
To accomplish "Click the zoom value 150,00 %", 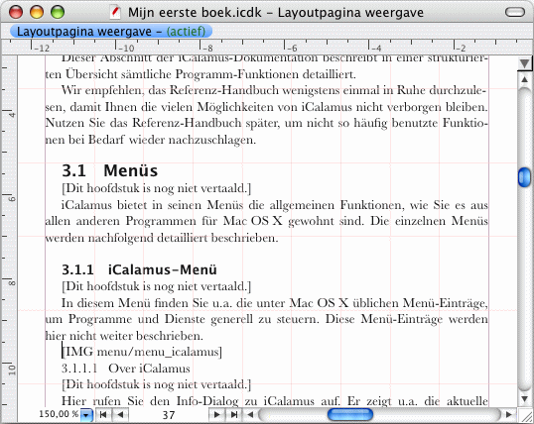I will pyautogui.click(x=59, y=414).
